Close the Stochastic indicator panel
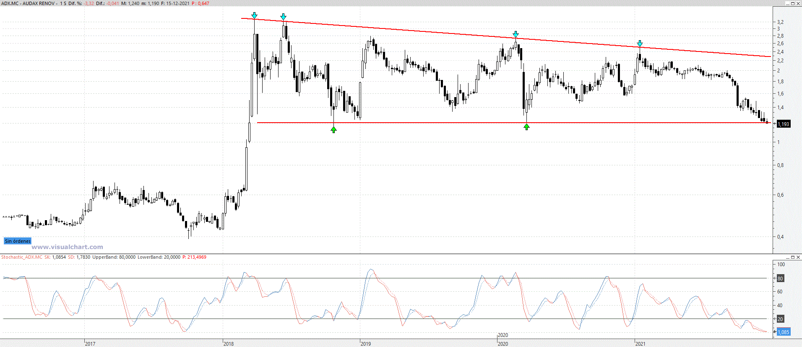This screenshot has height=347, width=802. point(798,257)
